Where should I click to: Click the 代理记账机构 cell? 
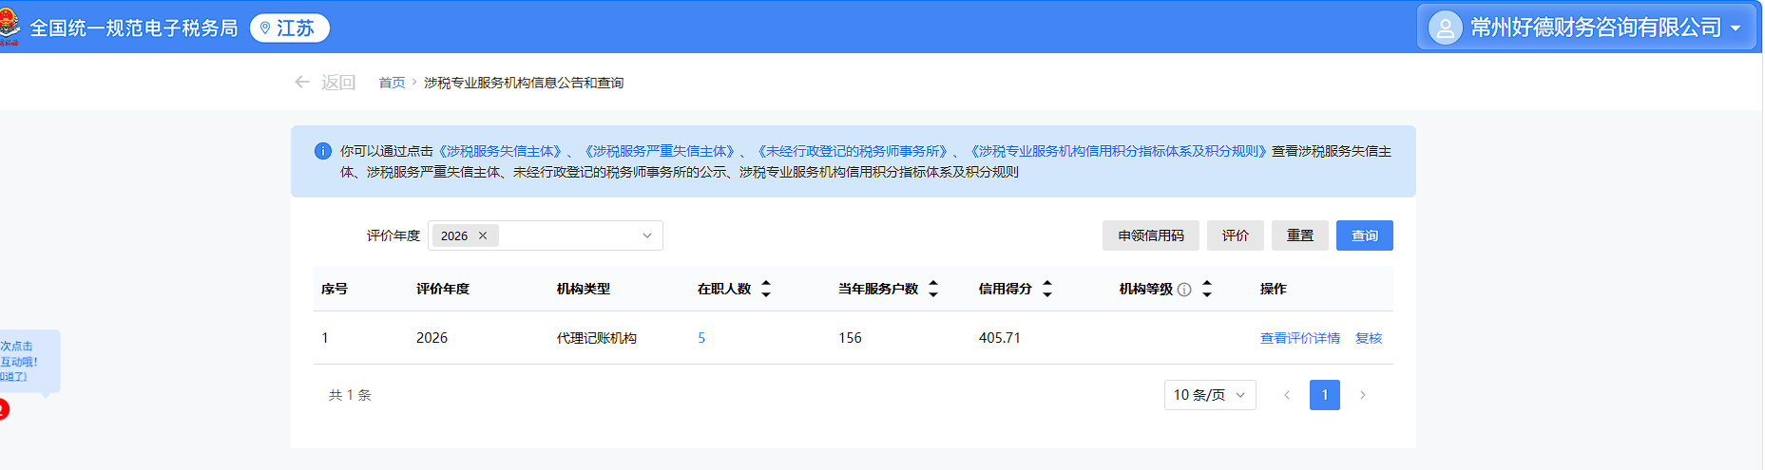597,338
